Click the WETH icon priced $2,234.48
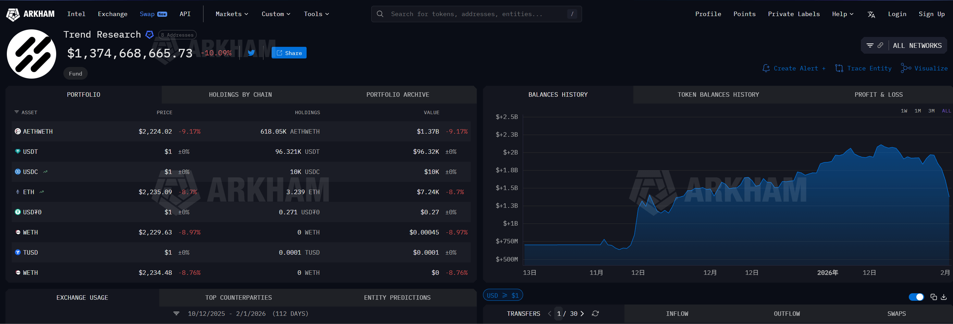 pyautogui.click(x=18, y=272)
